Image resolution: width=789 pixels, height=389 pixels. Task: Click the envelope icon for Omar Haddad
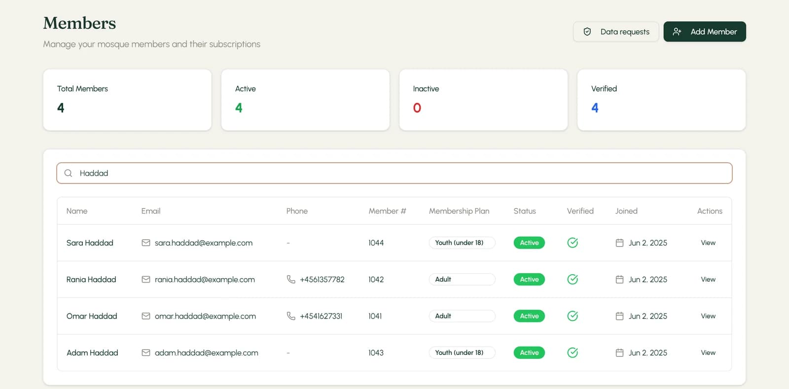click(146, 316)
